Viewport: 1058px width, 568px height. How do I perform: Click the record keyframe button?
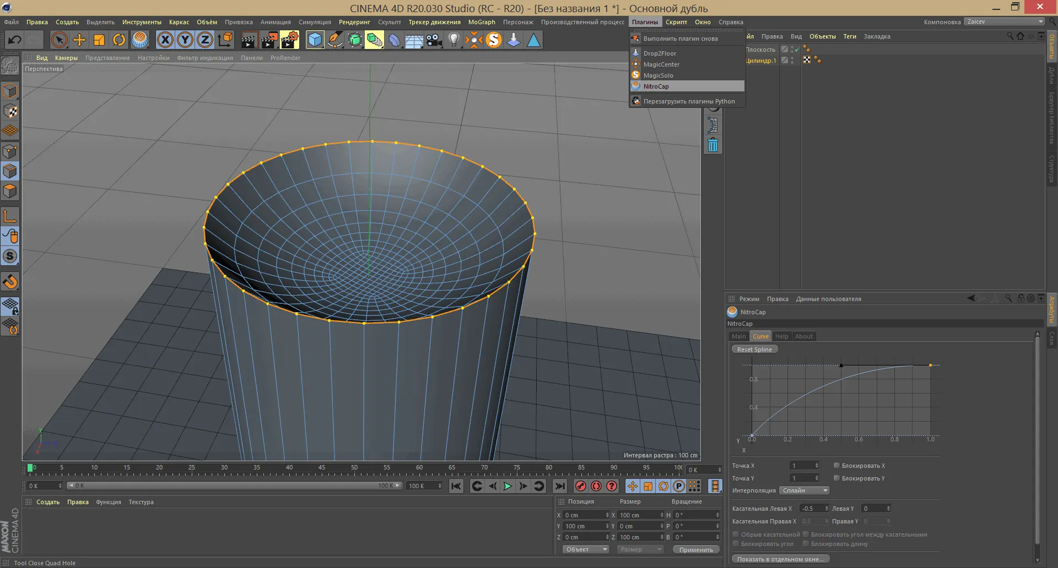[580, 486]
